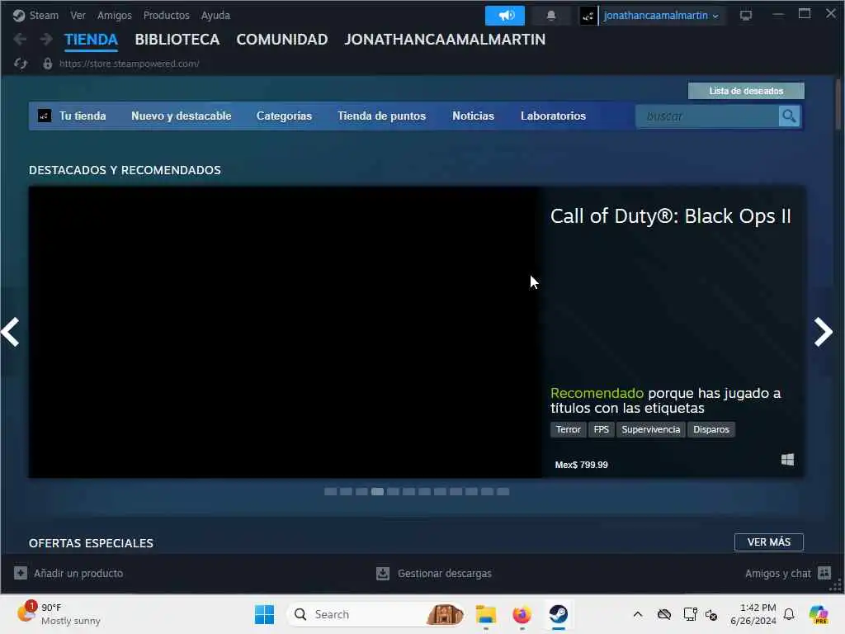
Task: Reload the store page
Action: click(x=21, y=64)
